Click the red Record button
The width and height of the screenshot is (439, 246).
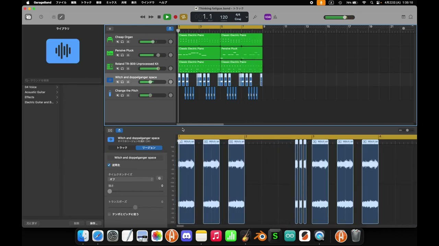(x=175, y=17)
